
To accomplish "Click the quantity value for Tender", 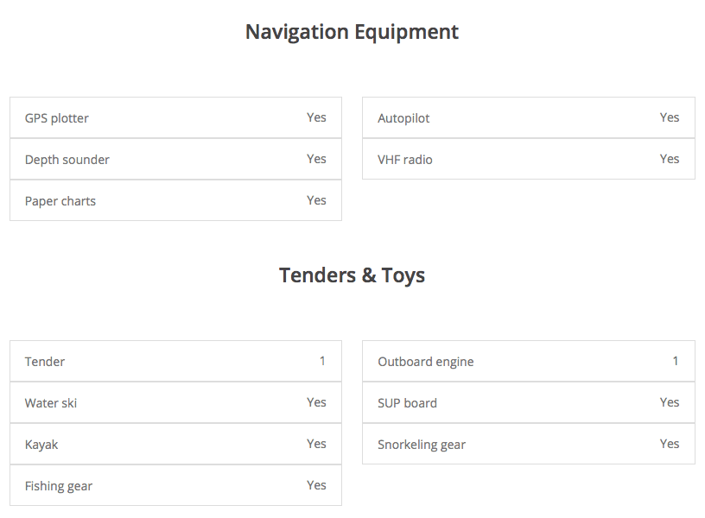I will tap(322, 361).
